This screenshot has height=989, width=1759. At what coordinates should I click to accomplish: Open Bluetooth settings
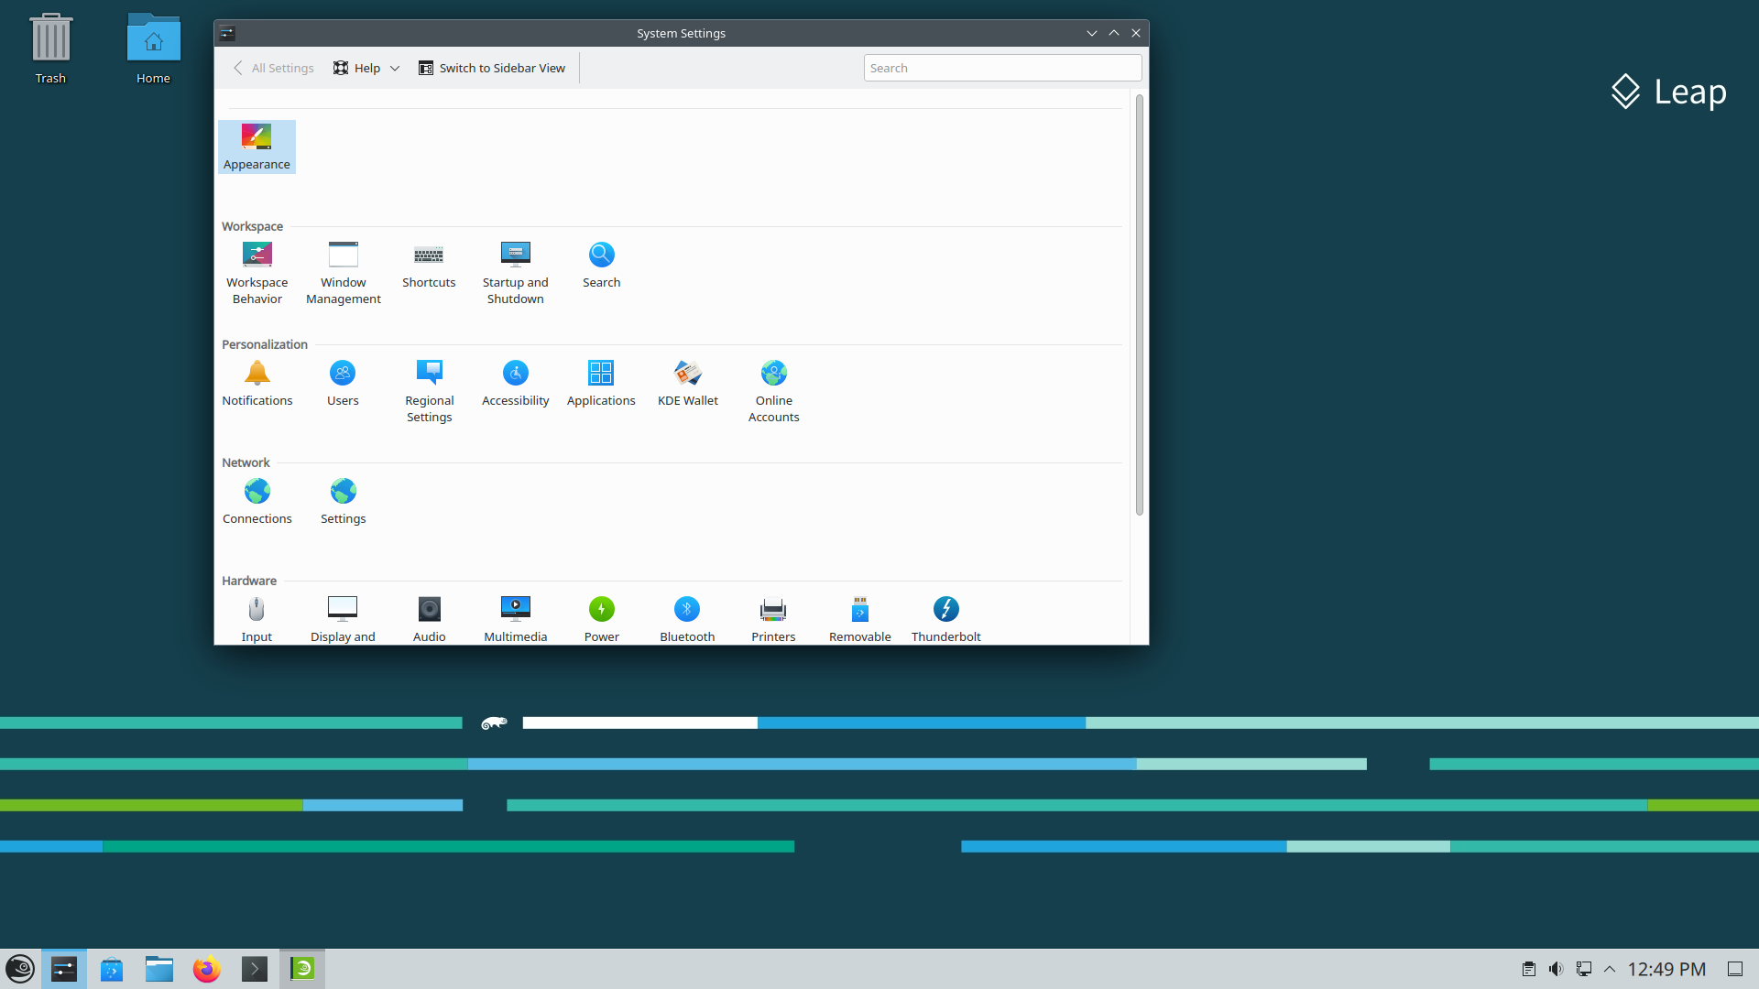click(x=687, y=619)
